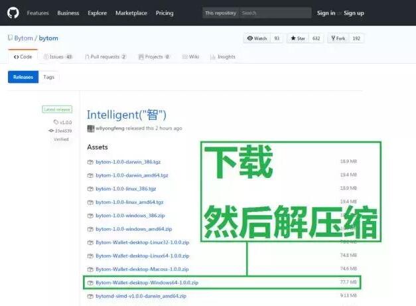416x306 pixels.
Task: Switch to the Pull requests tab
Action: [105, 56]
